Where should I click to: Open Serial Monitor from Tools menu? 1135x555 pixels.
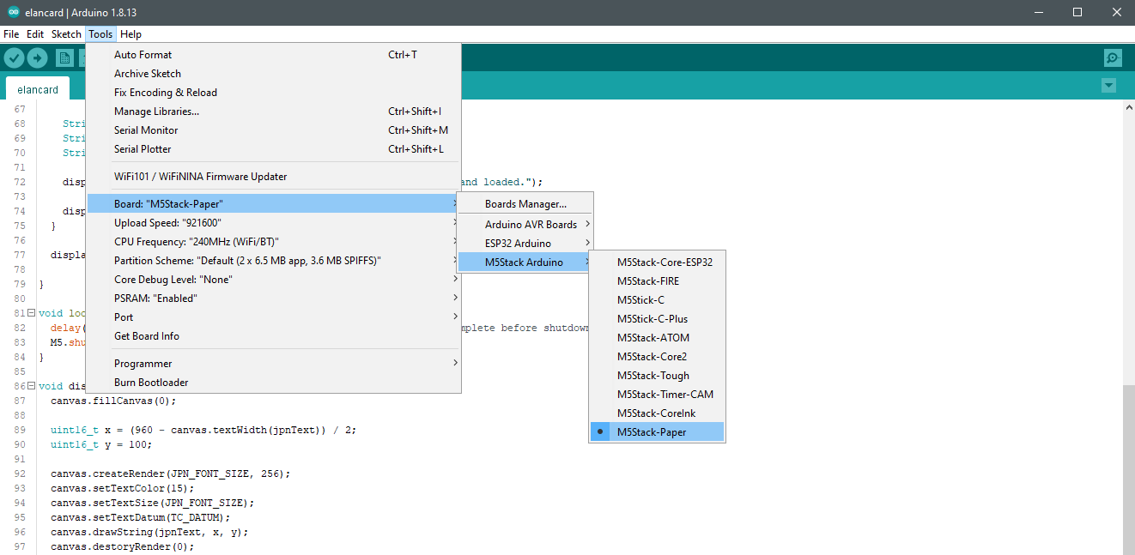[x=273, y=130]
